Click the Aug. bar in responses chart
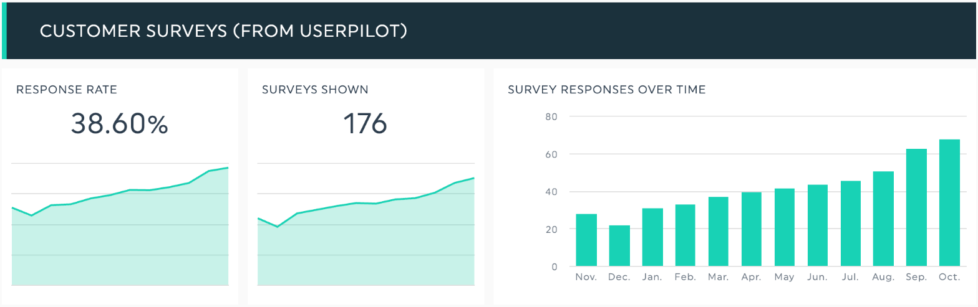The image size is (978, 307). tap(884, 219)
